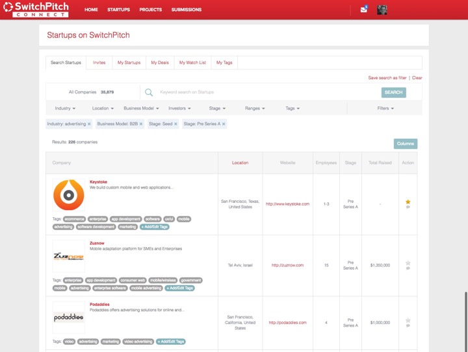Viewport: 468px width, 352px height.
Task: Open the mail notifications envelope icon
Action: [363, 10]
